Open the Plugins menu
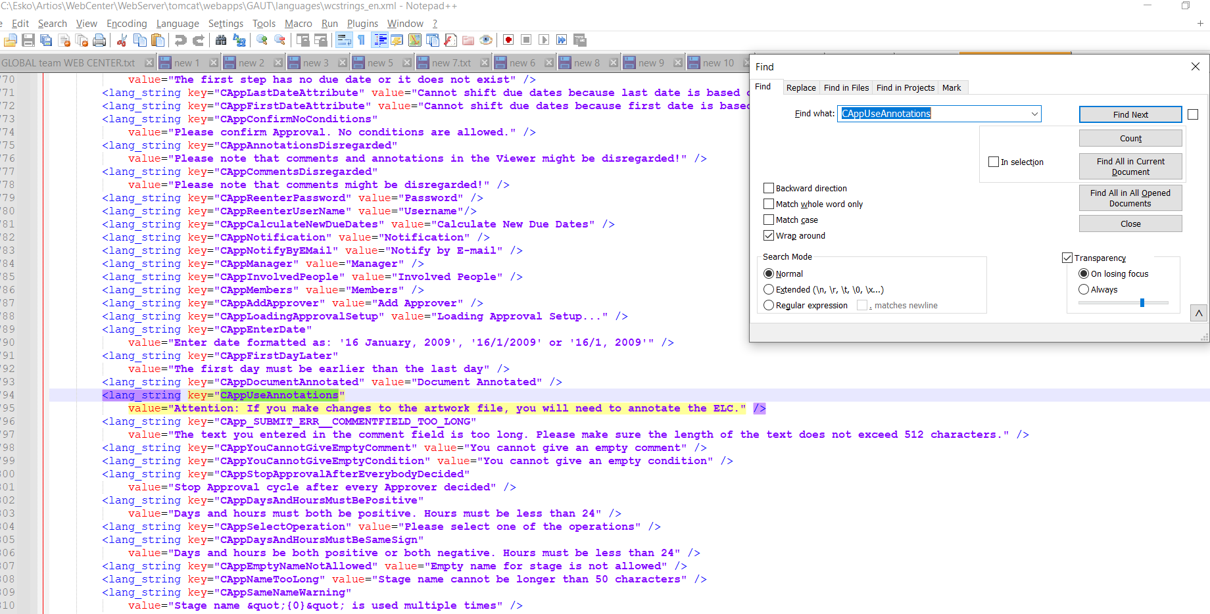The width and height of the screenshot is (1210, 614). click(362, 23)
